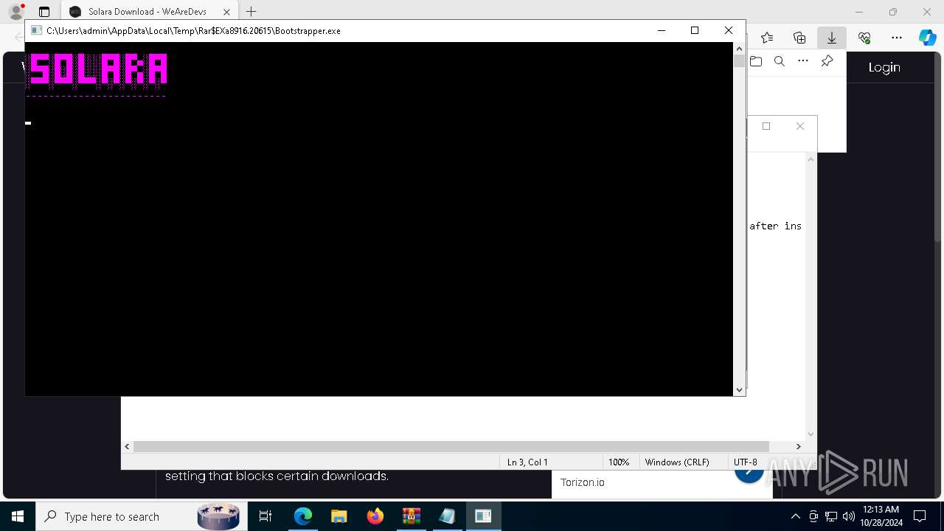Click UTF-8 encoding status bar entry
The width and height of the screenshot is (944, 531).
(x=745, y=462)
